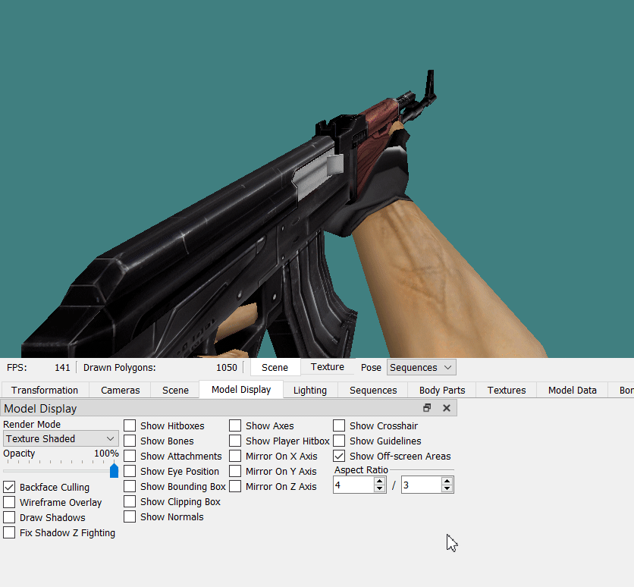Select the Scene view tab
This screenshot has width=634, height=587.
(275, 367)
